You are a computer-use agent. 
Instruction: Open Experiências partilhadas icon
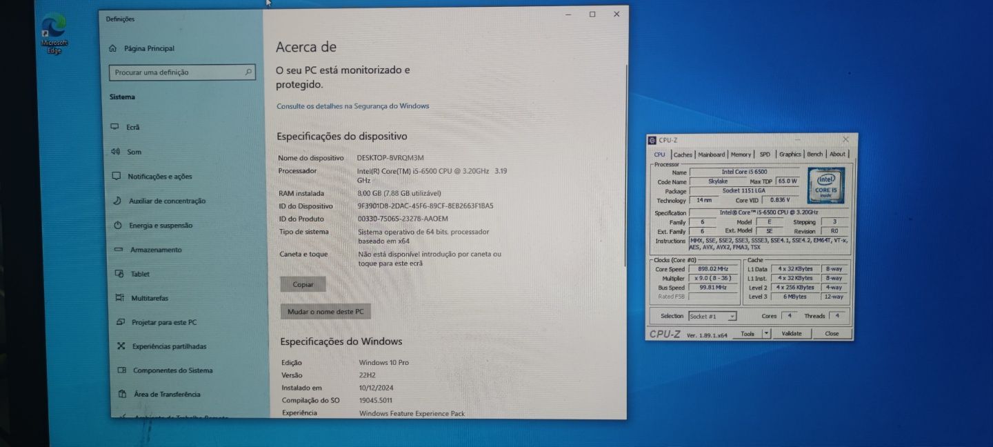[121, 346]
